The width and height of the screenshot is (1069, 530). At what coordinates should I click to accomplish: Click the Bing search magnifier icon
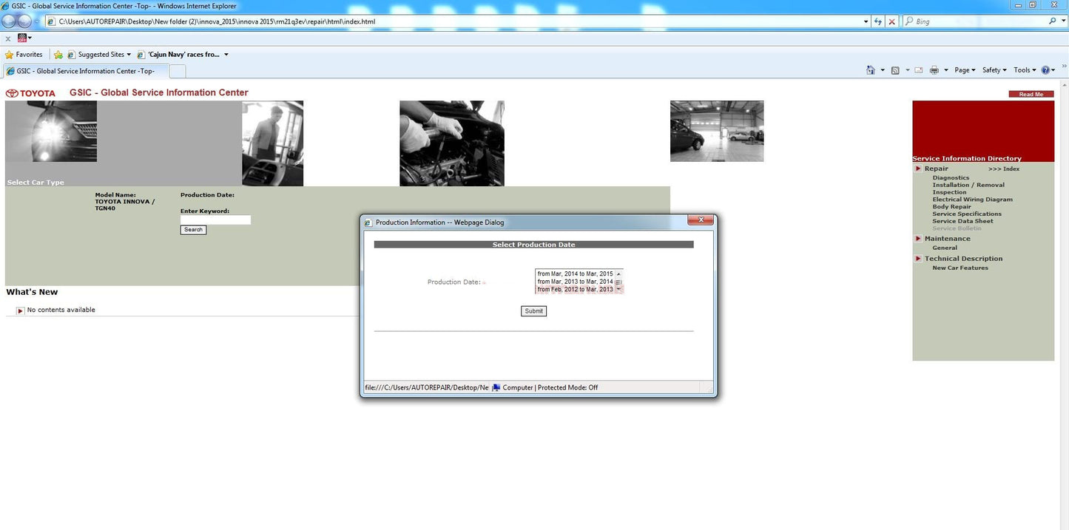click(x=1053, y=21)
